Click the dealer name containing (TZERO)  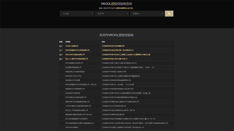tap(73, 76)
